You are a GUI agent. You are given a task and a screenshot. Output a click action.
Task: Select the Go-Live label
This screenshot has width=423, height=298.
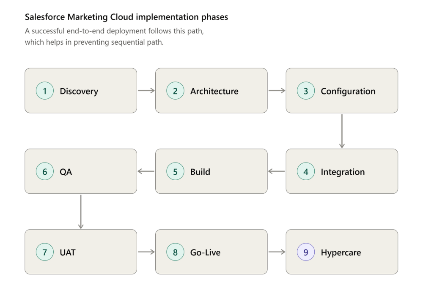205,252
